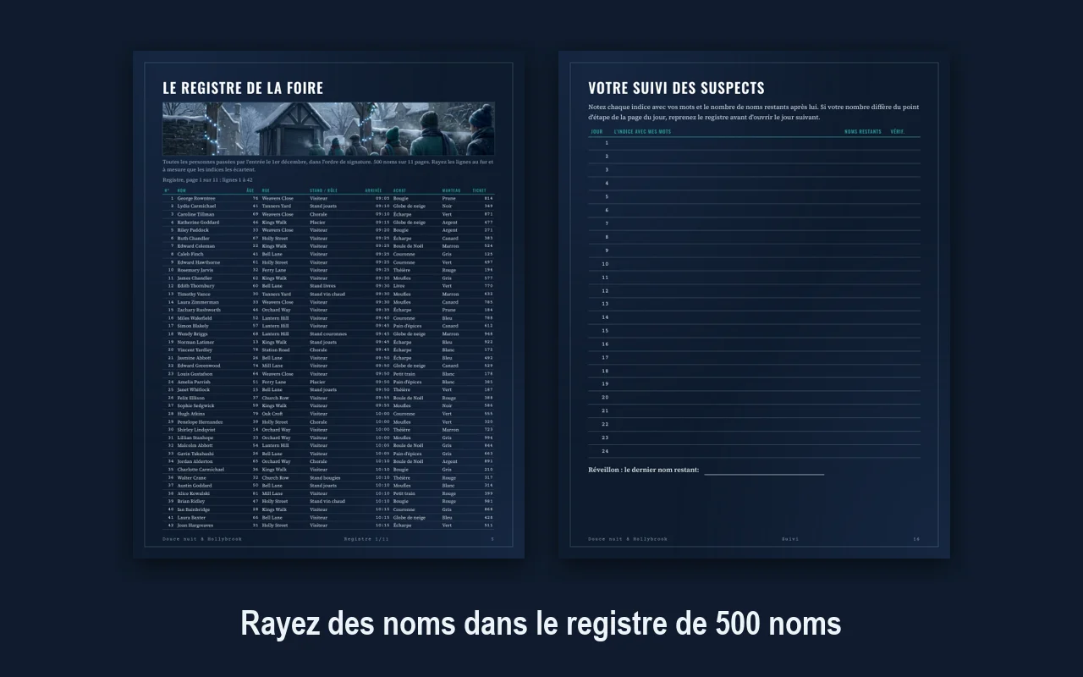Screen dimensions: 1083x677
Task: Click the "L'indice avec mes mots" tracker header
Action: (x=642, y=132)
